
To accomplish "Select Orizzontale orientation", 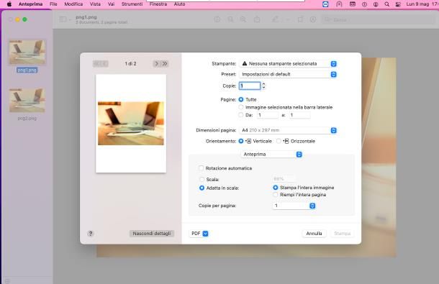I will (x=279, y=141).
